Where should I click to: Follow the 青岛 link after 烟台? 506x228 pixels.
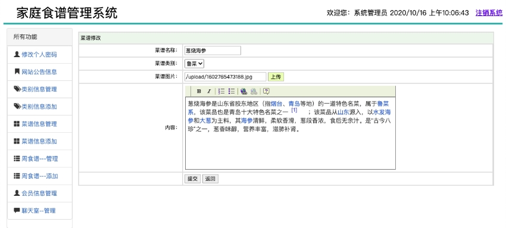pos(294,104)
